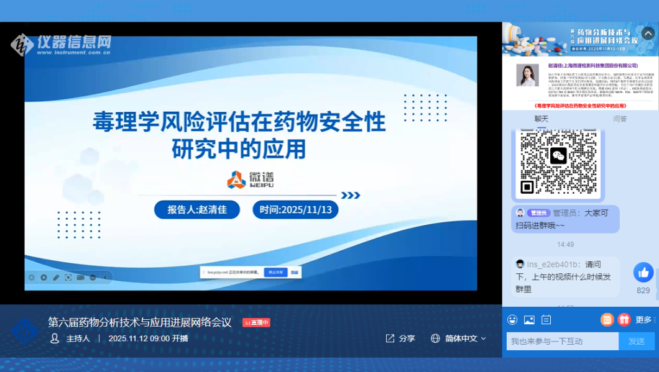
Task: Click the chat message input field
Action: [562, 341]
